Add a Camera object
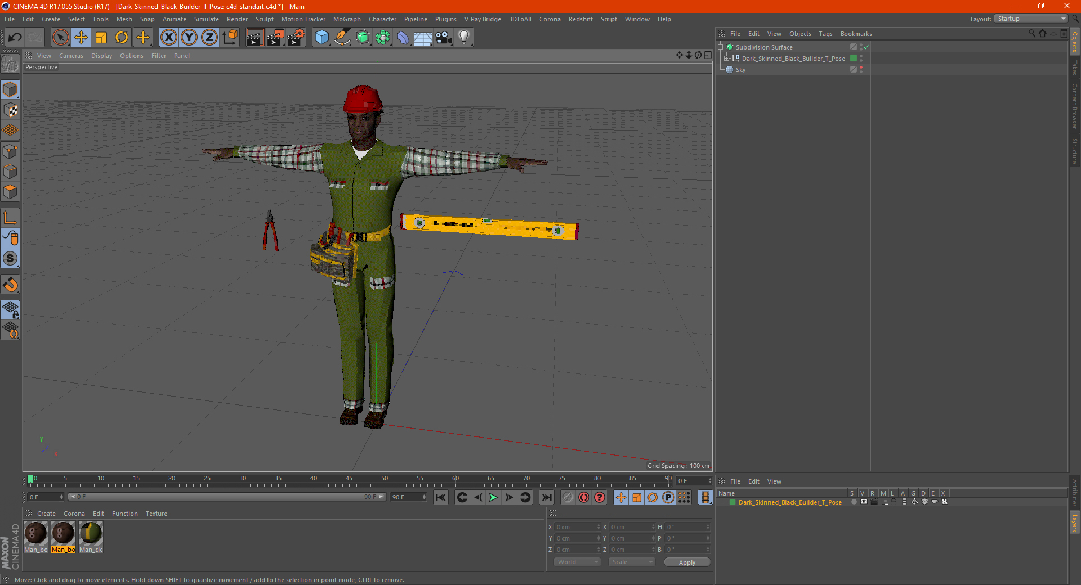 point(444,38)
